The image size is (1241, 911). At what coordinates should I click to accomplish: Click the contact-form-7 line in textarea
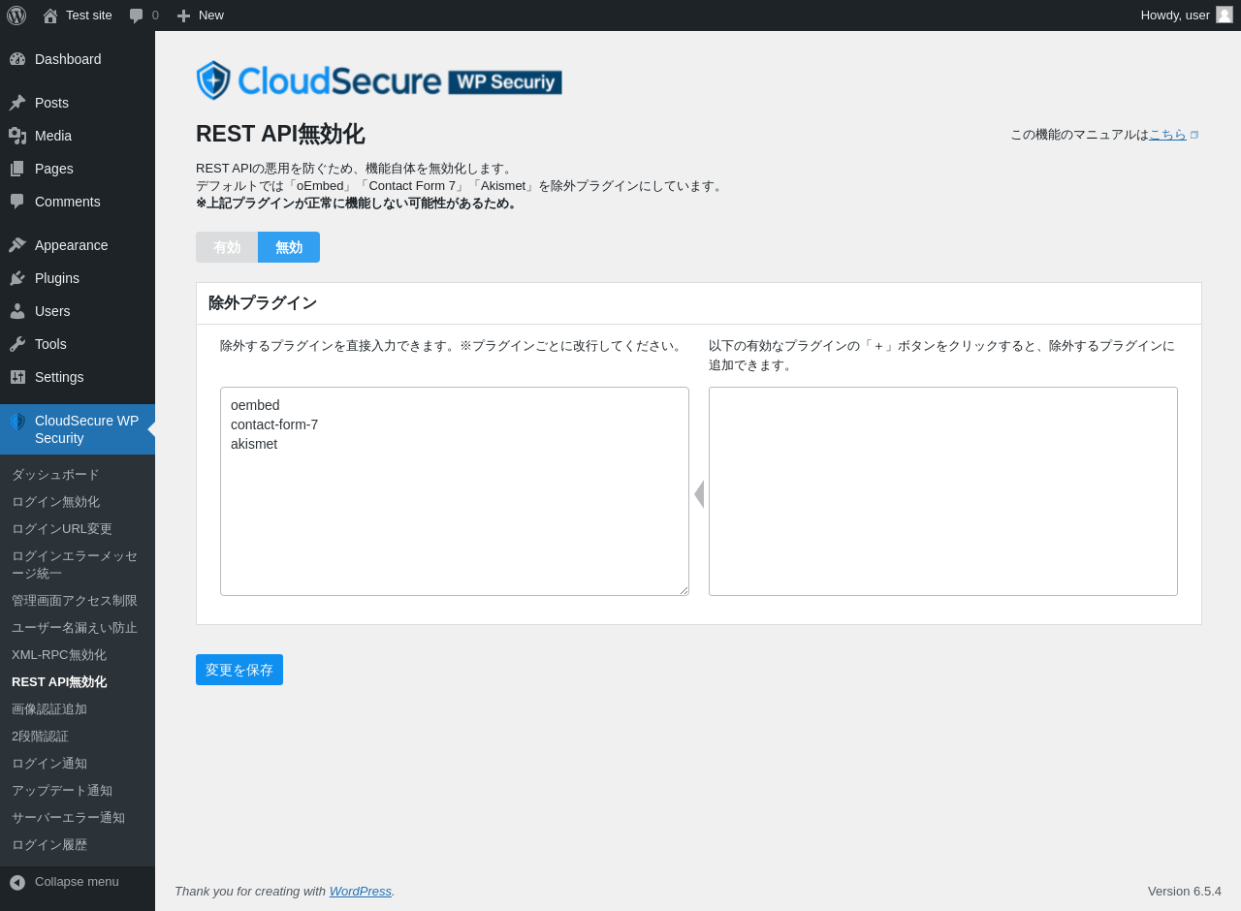pos(274,424)
